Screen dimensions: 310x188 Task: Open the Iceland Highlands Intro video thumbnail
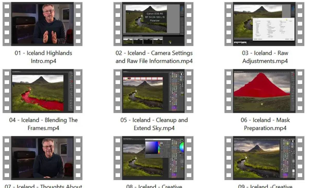(x=42, y=24)
